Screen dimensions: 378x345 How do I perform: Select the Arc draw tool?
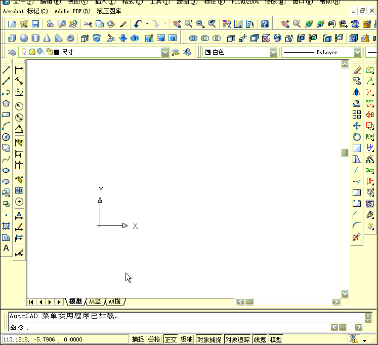coord(6,126)
